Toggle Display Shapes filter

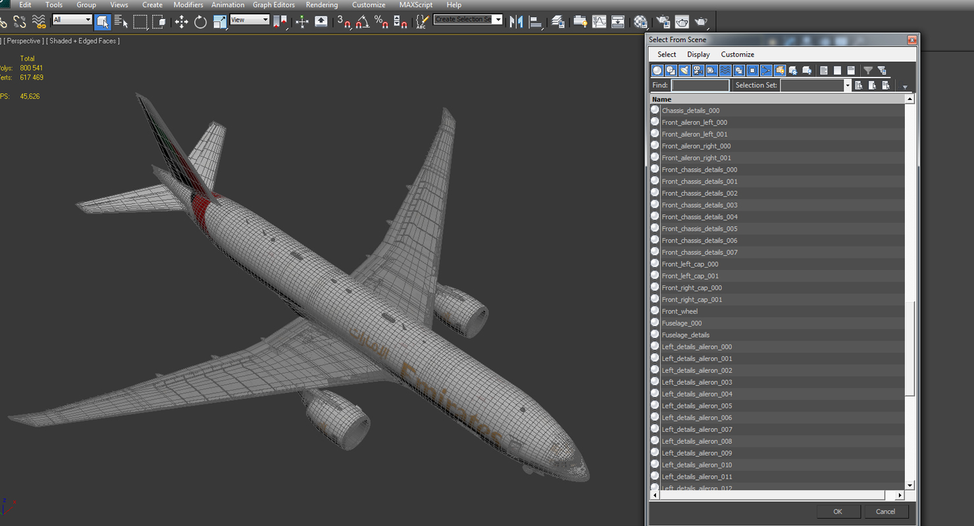tap(671, 70)
